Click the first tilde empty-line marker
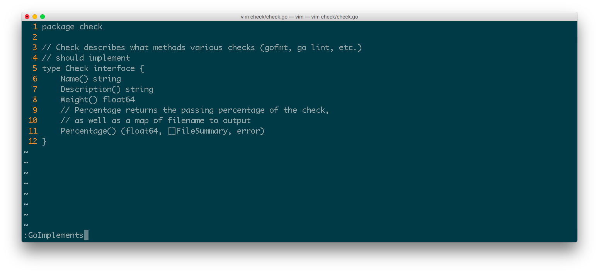Screen dimensions: 599x273 click(x=26, y=152)
